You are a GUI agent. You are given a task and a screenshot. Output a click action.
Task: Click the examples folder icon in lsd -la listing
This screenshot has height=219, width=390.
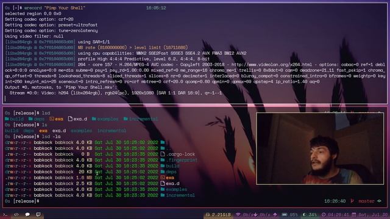click(163, 189)
